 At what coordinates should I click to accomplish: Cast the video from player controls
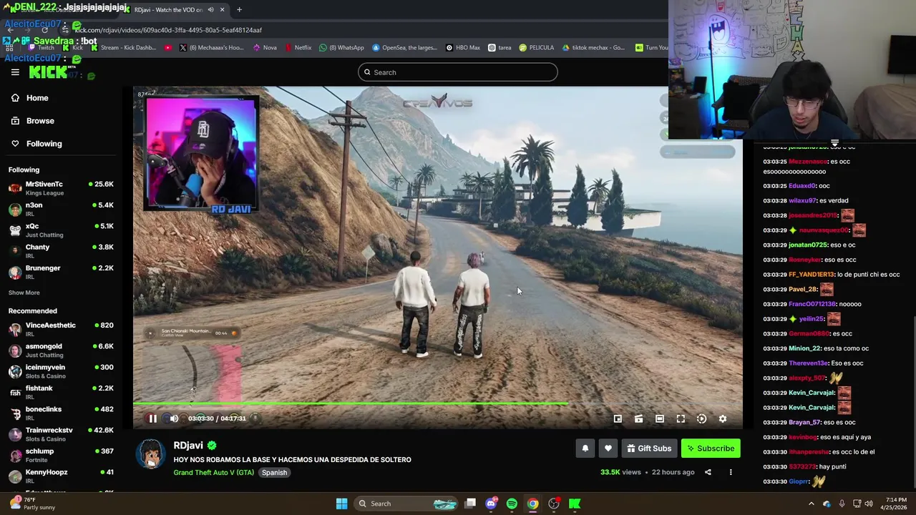click(638, 419)
